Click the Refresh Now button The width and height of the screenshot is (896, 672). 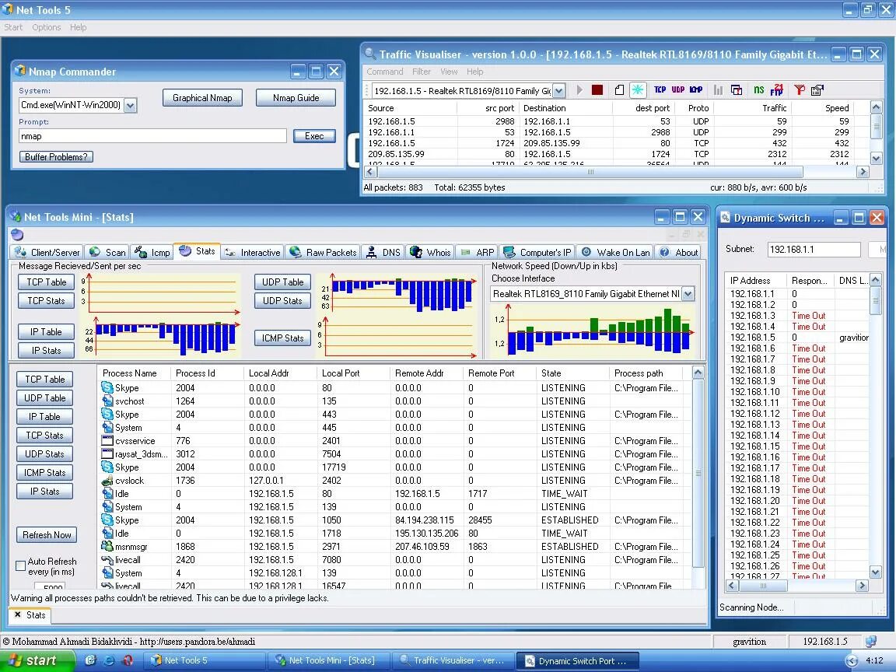point(47,535)
